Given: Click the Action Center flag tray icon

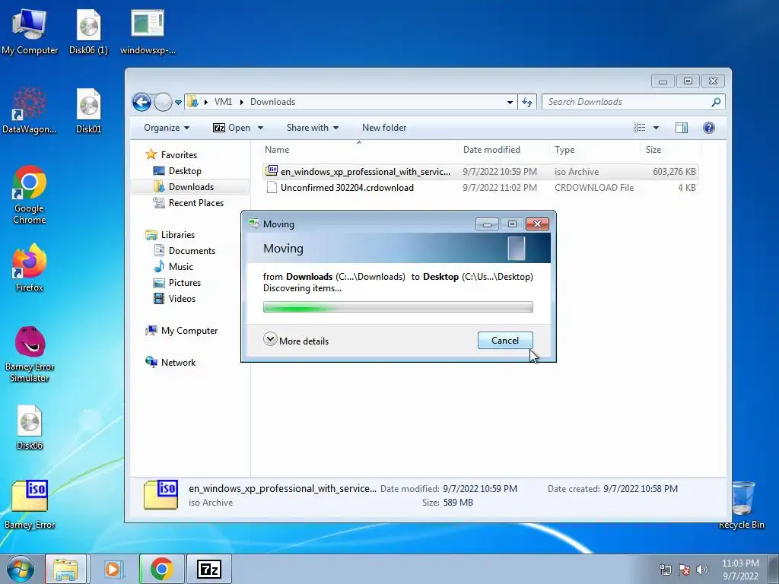Looking at the screenshot, I should (684, 569).
